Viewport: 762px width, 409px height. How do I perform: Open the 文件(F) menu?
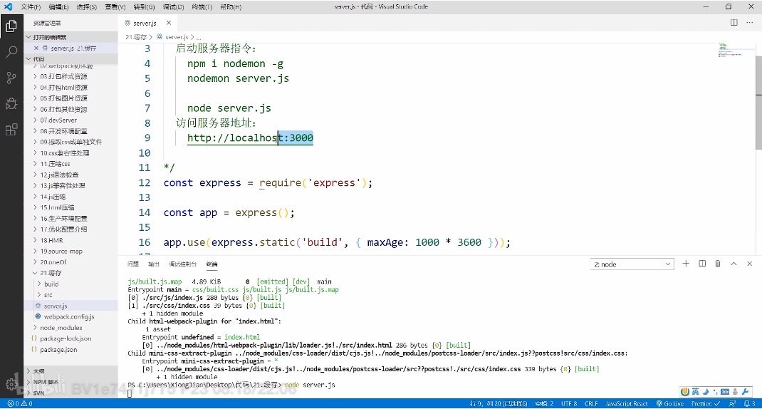(31, 7)
